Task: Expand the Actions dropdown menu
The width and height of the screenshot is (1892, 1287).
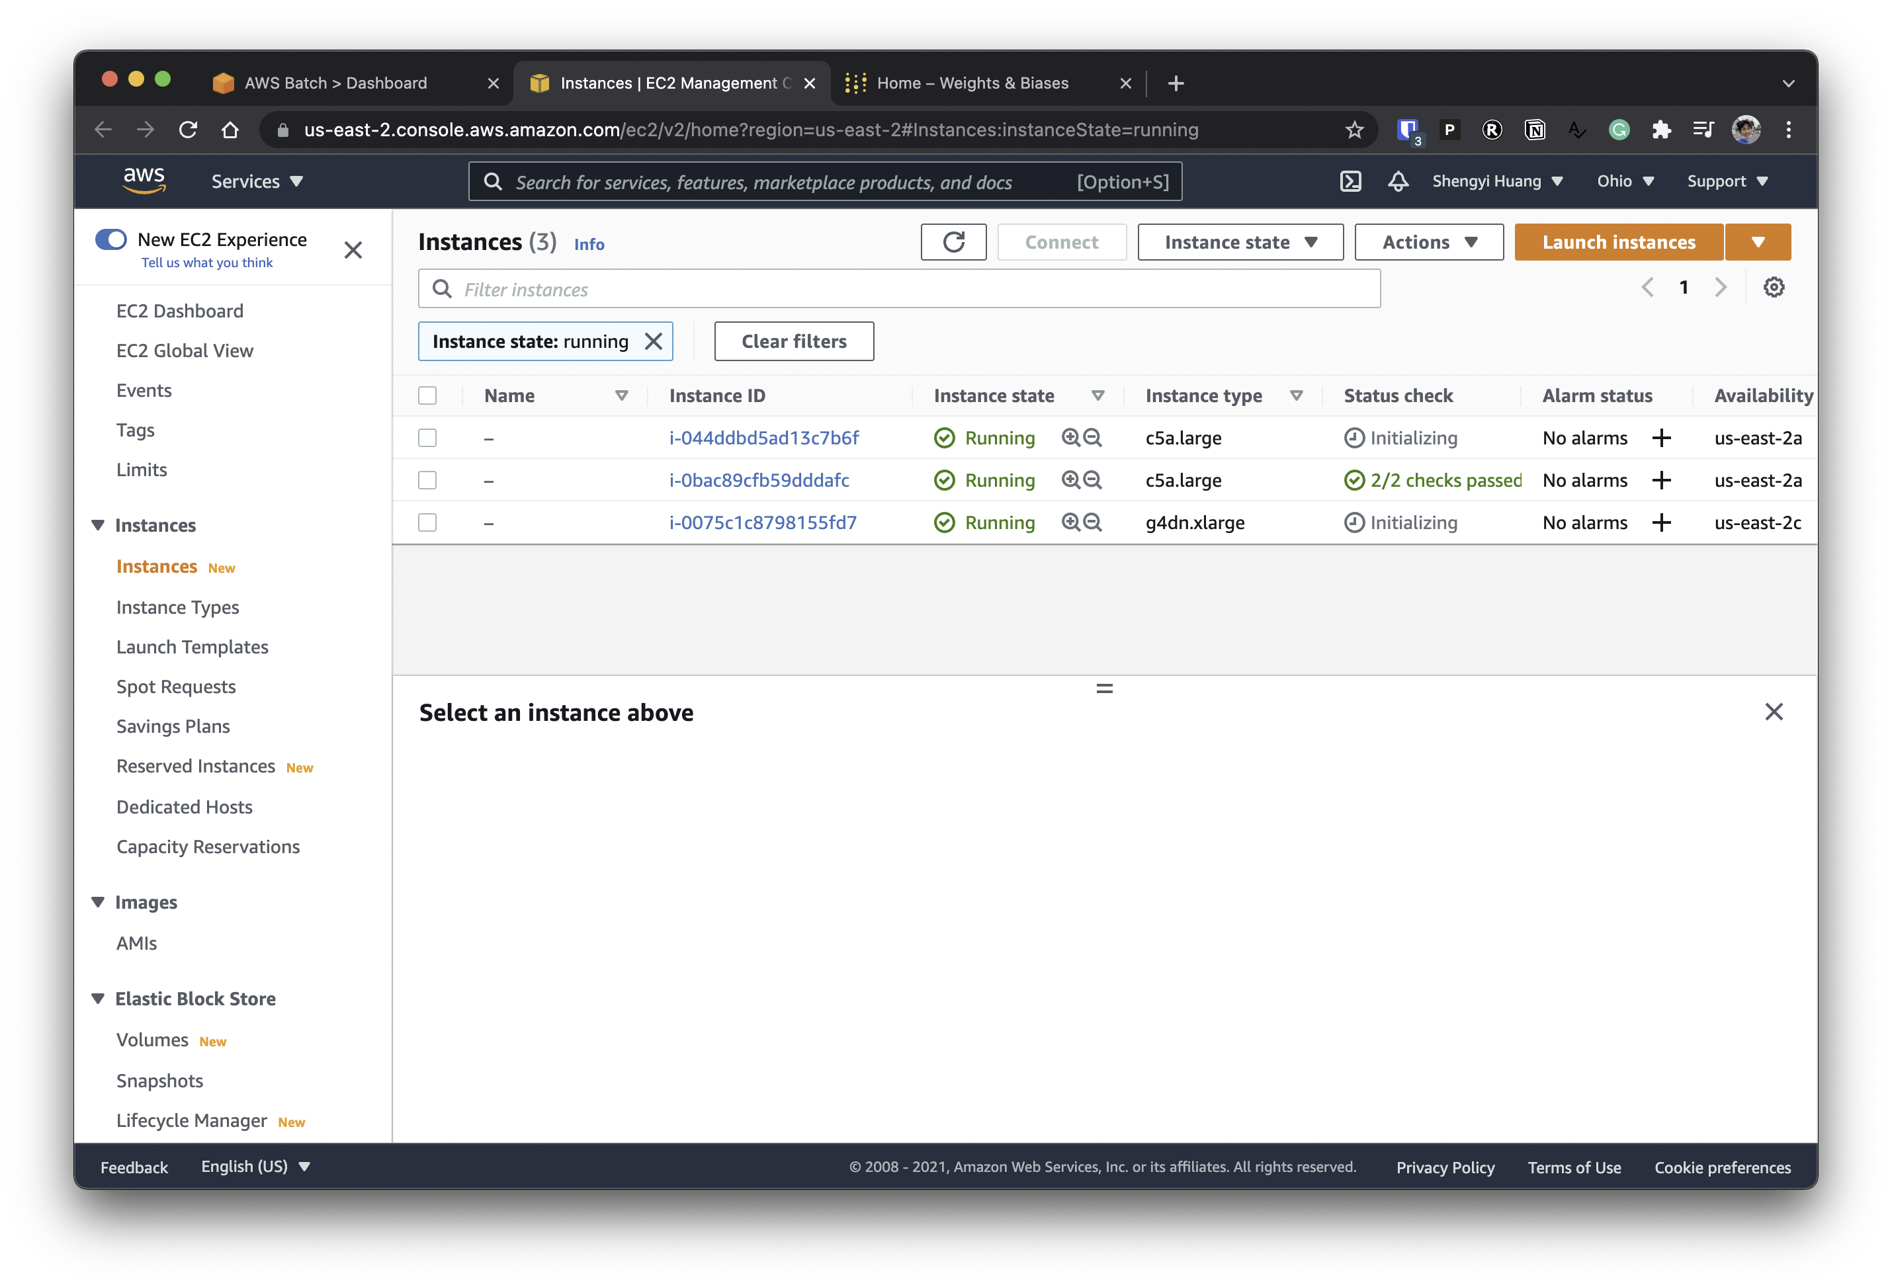Action: [x=1429, y=242]
